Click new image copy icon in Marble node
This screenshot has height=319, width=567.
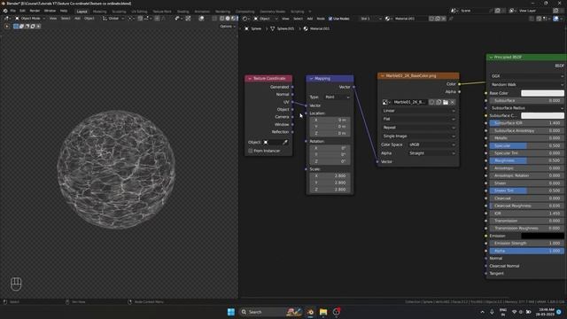tap(439, 103)
